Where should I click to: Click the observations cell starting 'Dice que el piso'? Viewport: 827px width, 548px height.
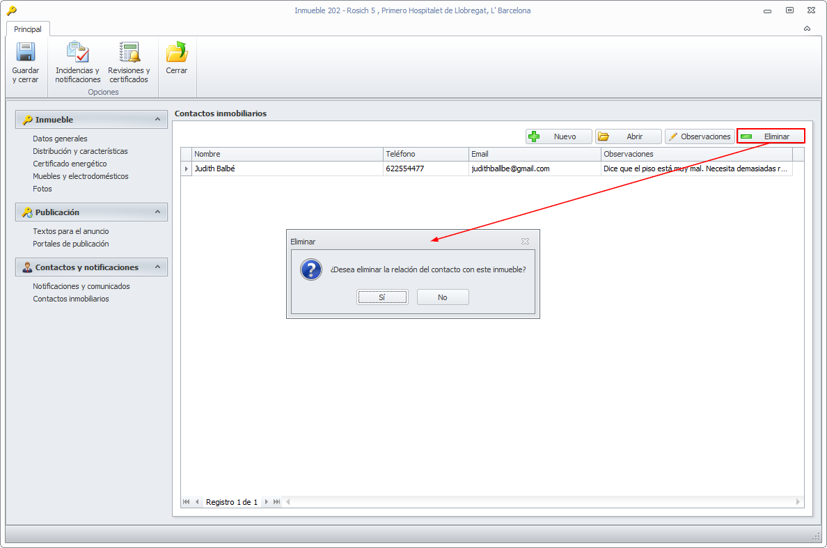pos(697,169)
